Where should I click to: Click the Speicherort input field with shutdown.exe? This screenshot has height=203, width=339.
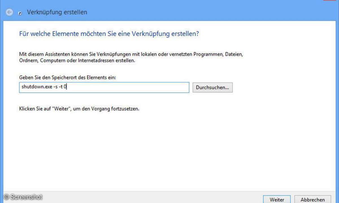point(104,87)
